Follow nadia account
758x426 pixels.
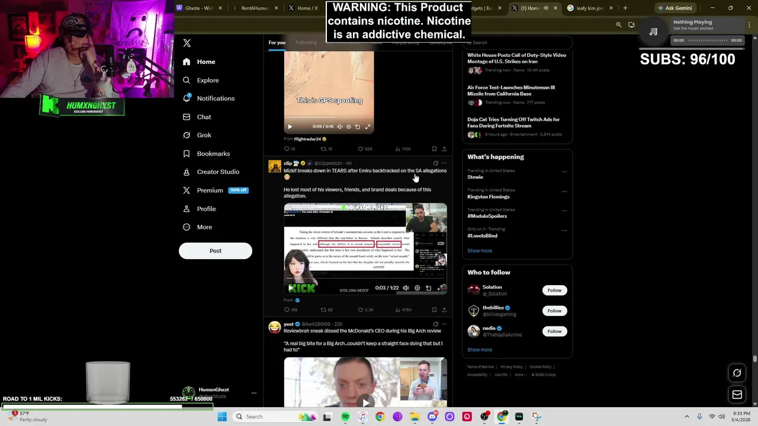click(x=554, y=331)
